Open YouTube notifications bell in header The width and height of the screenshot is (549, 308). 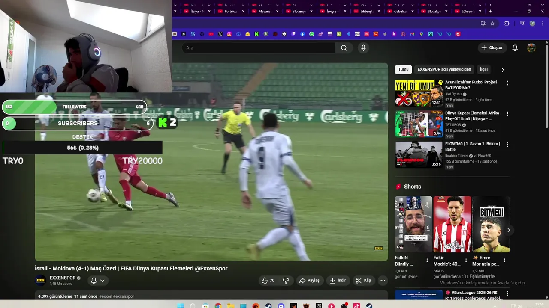click(x=515, y=48)
